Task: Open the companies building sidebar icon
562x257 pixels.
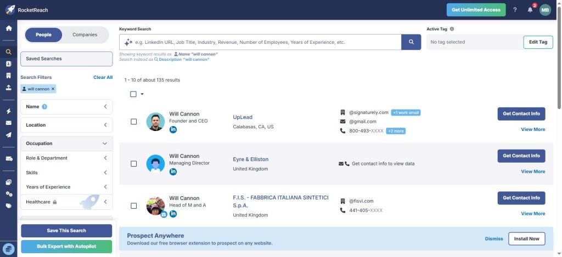Action: coord(9,76)
